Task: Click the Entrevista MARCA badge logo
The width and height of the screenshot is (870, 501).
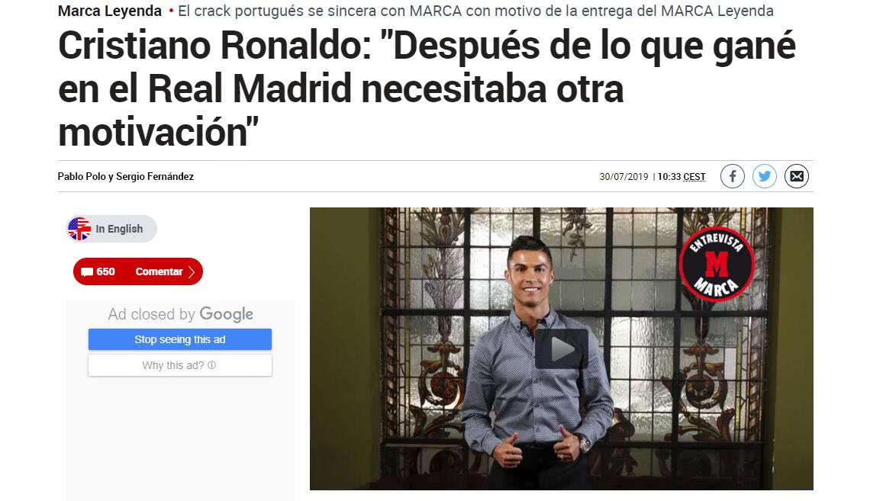Action: pos(717,265)
